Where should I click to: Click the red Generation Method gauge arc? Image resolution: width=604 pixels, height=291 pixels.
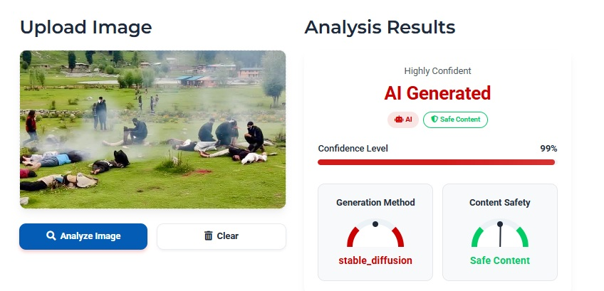coord(375,233)
